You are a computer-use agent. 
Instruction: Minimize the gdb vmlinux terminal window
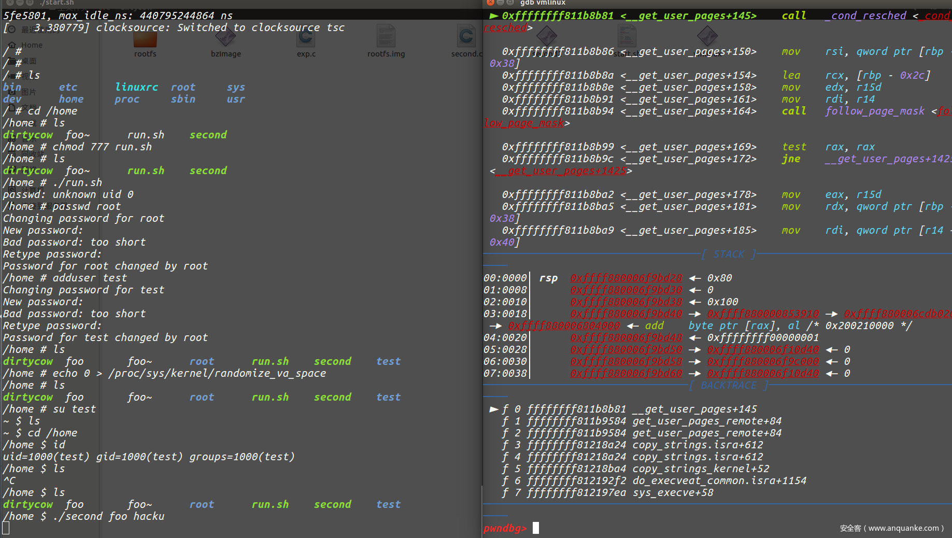point(501,3)
